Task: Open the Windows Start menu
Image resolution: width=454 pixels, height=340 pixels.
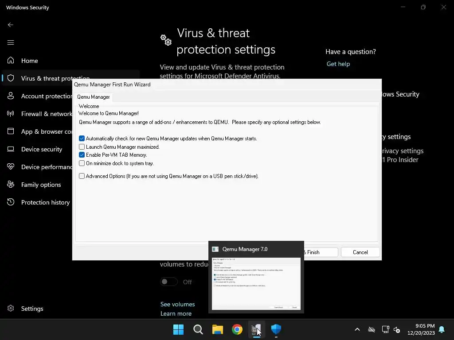Action: coord(178,329)
